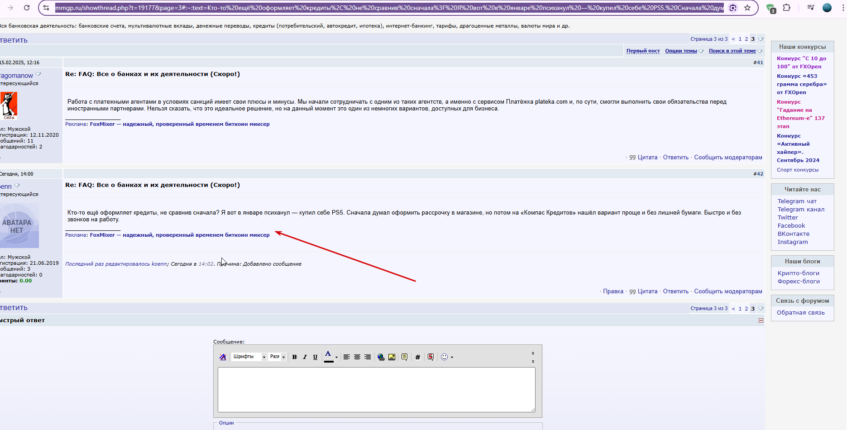Go to previous page in top pagination
This screenshot has width=847, height=430.
(733, 39)
